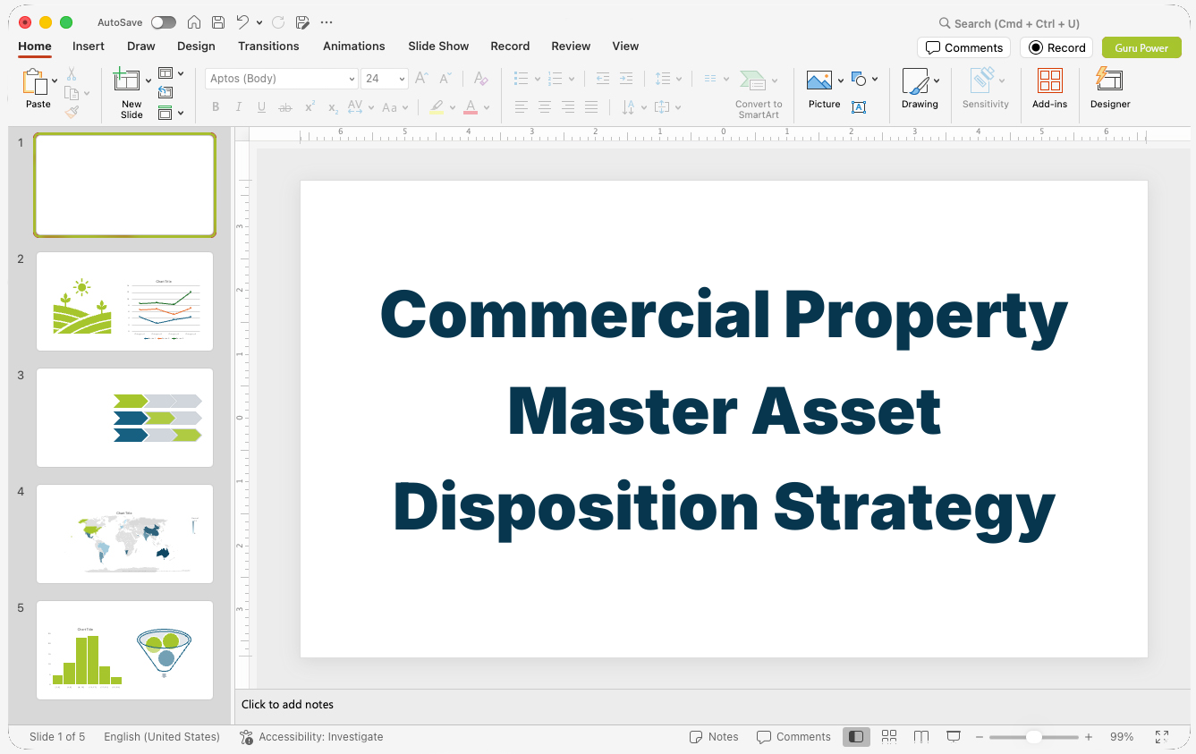Toggle Bold formatting
The width and height of the screenshot is (1196, 754).
(216, 107)
